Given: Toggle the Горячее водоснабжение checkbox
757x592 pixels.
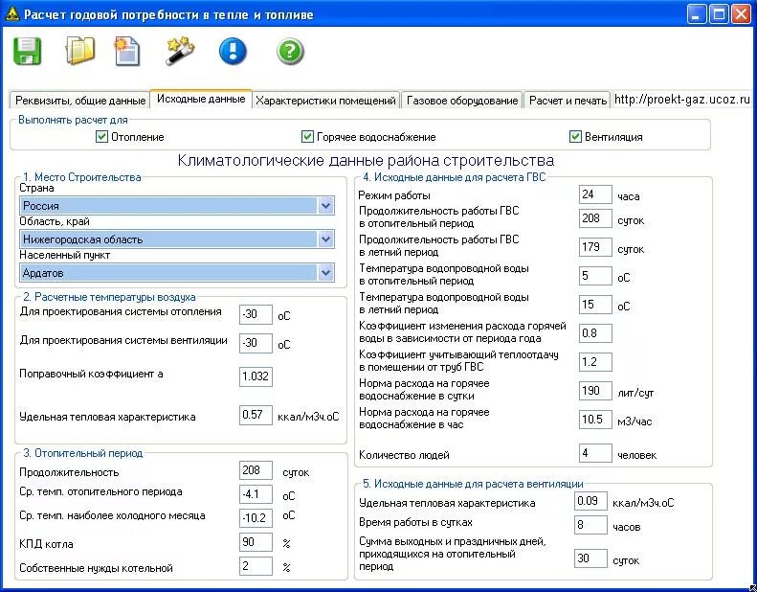Looking at the screenshot, I should [307, 137].
